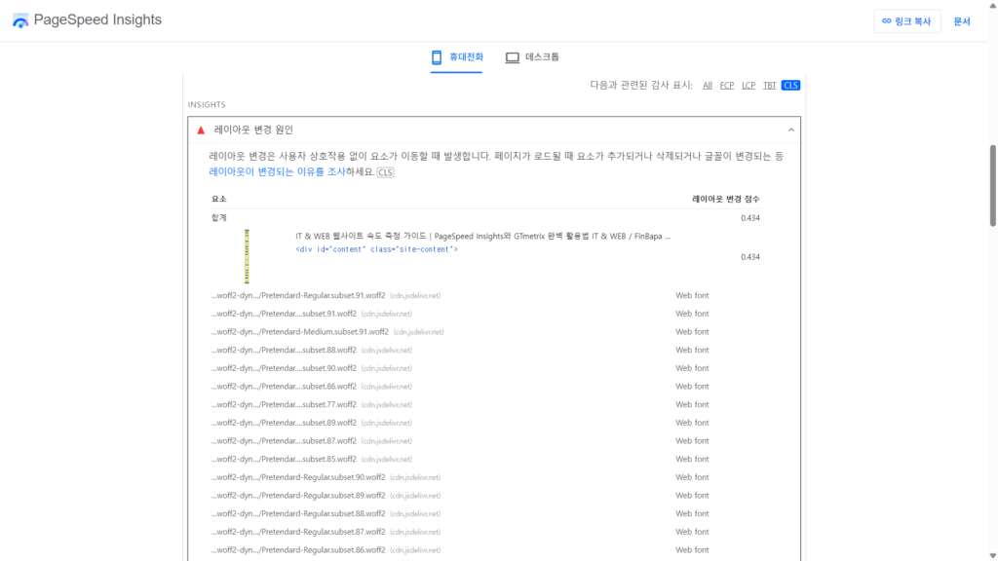Click the desktop monitor icon on 데스크톱 tab
Viewport: 998px width, 561px height.
[x=511, y=57]
